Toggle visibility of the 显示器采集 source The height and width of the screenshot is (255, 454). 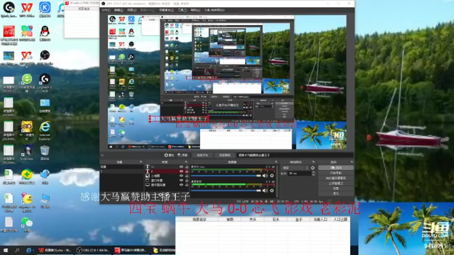click(x=181, y=185)
